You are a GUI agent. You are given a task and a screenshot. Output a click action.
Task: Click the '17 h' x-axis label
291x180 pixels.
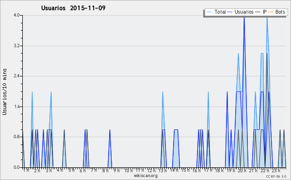208,171
